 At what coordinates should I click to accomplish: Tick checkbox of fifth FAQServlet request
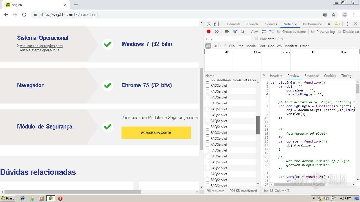point(208,109)
